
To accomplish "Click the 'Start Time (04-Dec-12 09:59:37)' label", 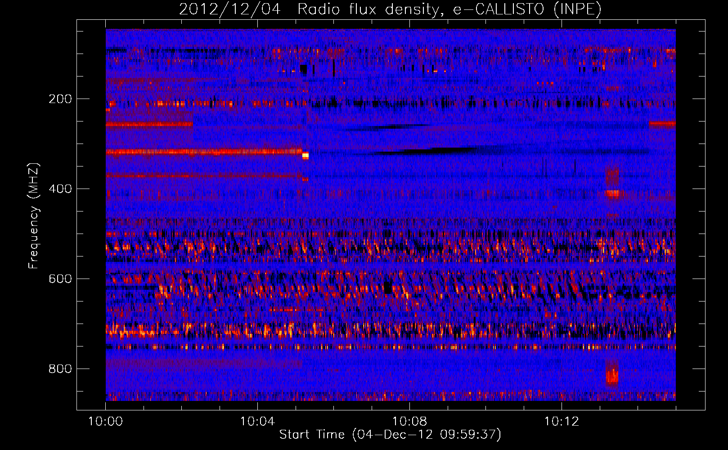I will 390,435.
